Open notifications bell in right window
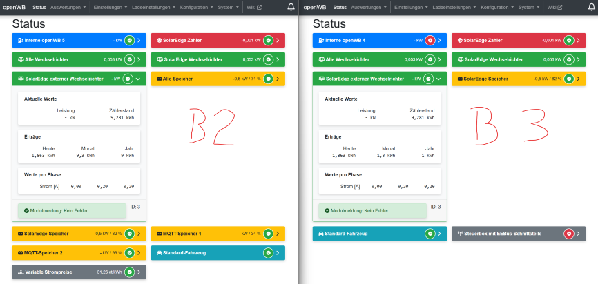The height and width of the screenshot is (284, 598). pyautogui.click(x=592, y=7)
